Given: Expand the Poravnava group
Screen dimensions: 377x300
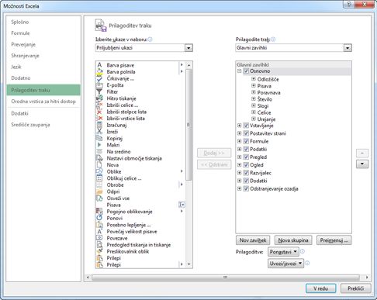Looking at the screenshot, I should (x=254, y=92).
